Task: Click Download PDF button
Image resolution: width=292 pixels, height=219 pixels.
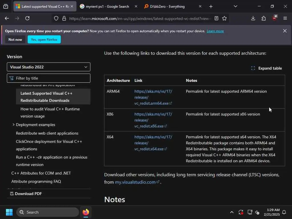Action: [x=26, y=194]
